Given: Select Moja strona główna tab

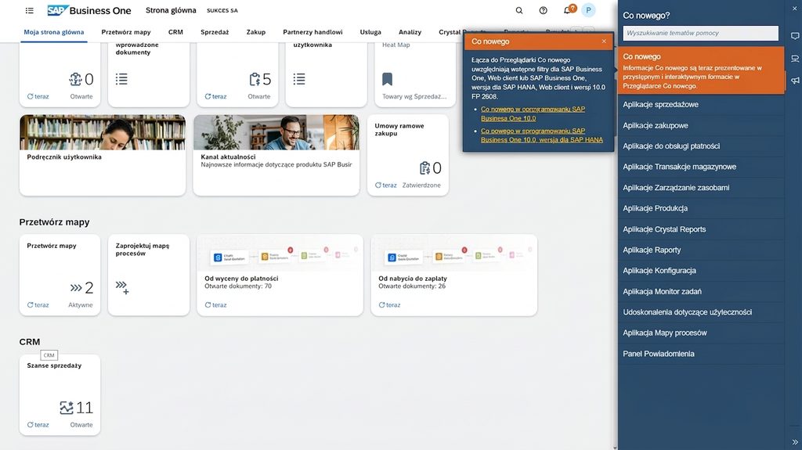Looking at the screenshot, I should click(x=54, y=32).
